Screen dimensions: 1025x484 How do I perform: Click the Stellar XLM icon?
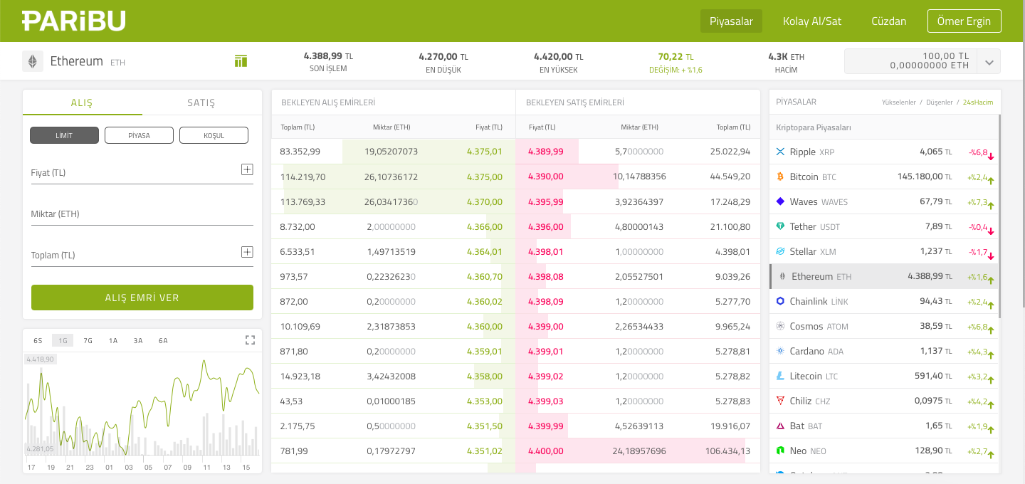[780, 251]
